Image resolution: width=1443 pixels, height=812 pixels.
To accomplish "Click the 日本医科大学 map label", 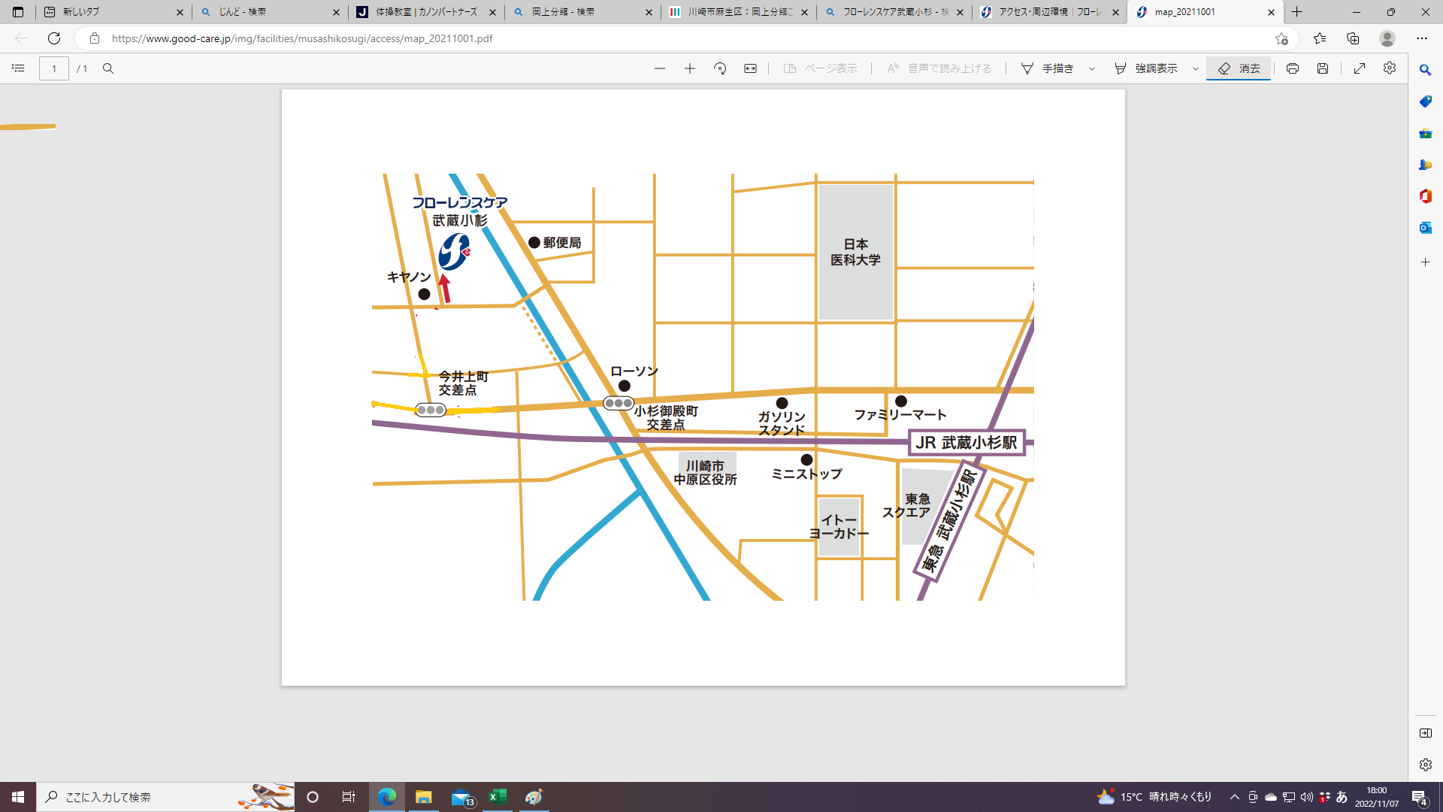I will pos(855,252).
